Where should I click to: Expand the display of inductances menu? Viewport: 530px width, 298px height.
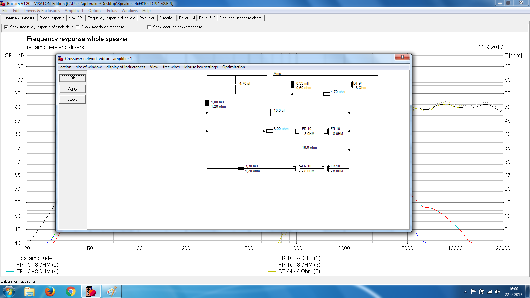[126, 67]
